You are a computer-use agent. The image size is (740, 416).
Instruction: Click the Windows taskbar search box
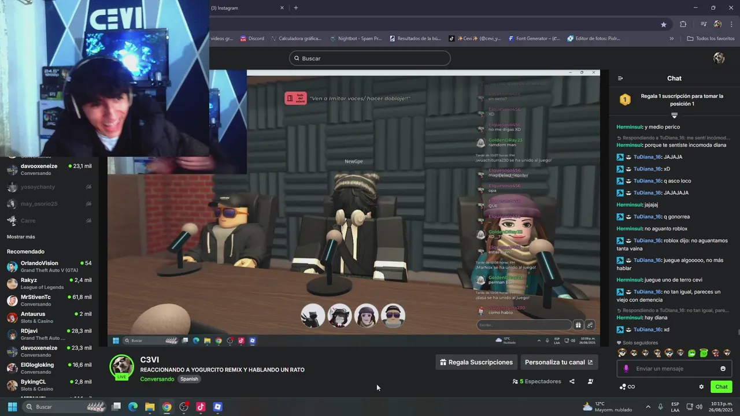pos(64,407)
